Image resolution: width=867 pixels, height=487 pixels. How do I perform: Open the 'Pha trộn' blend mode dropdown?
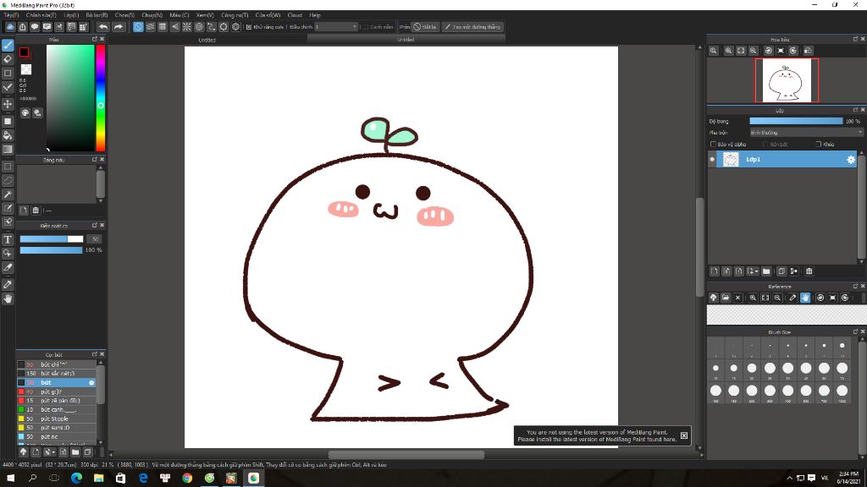[806, 133]
